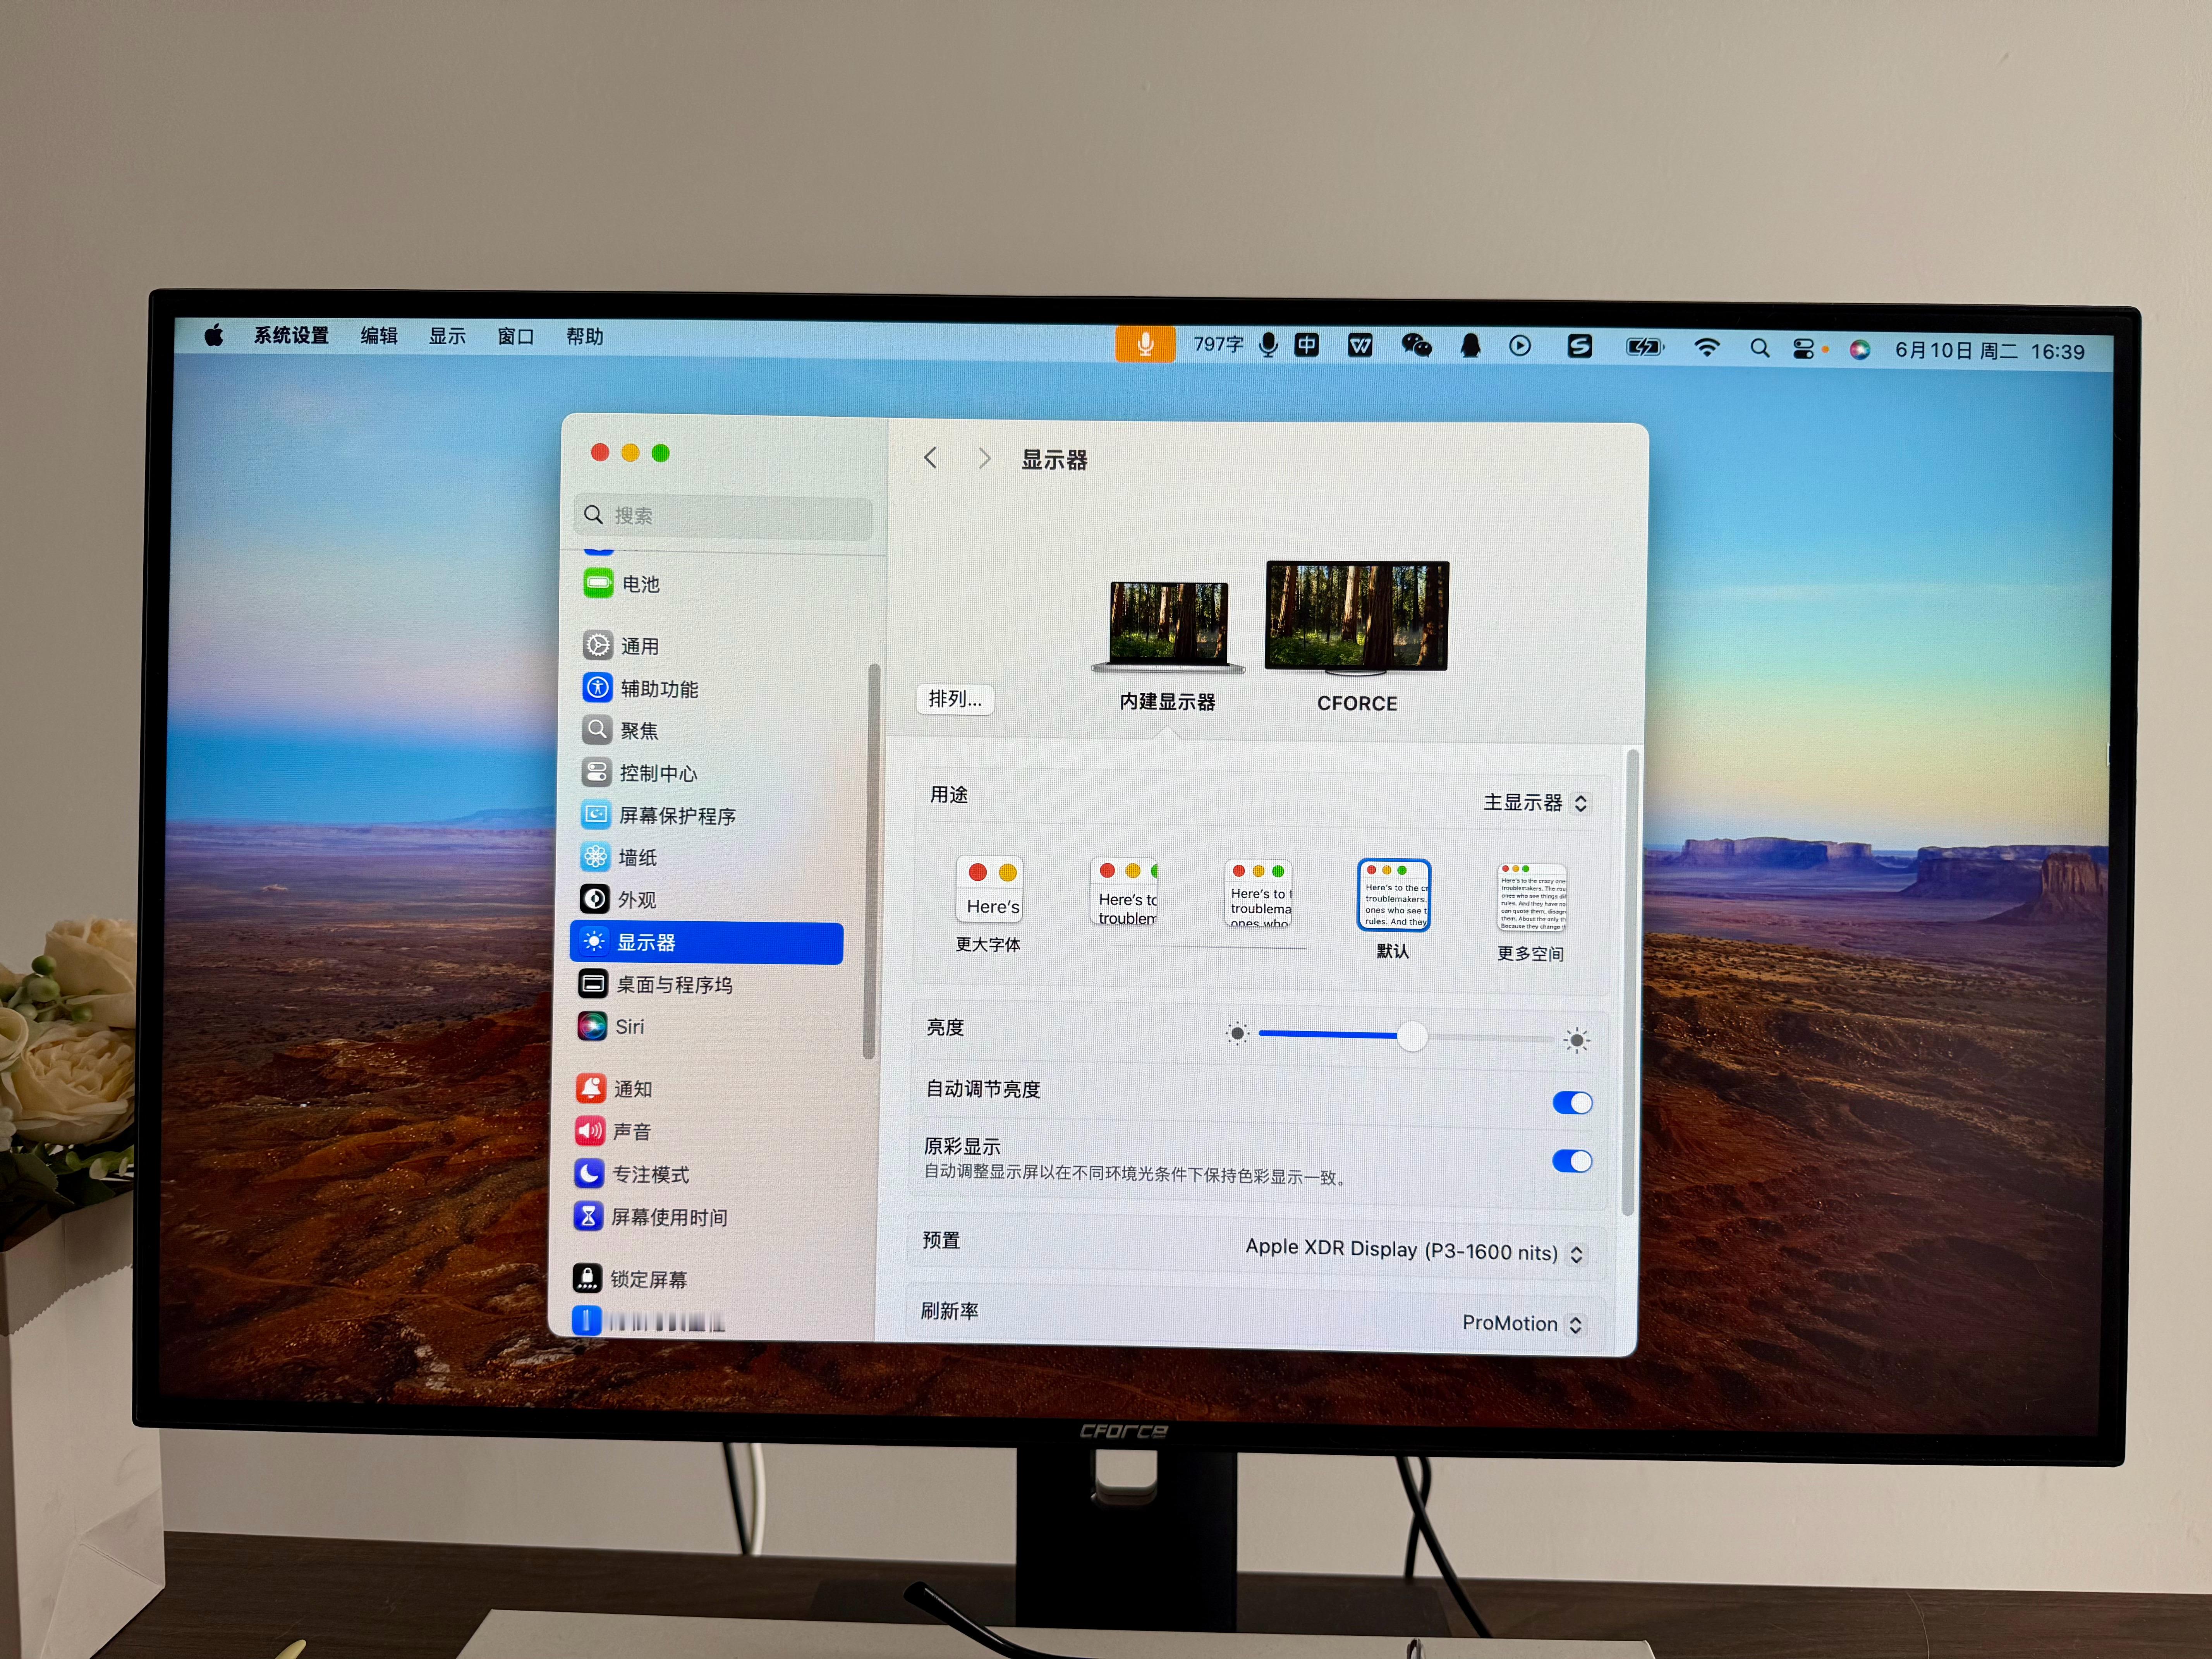Click the 亮度 brightness slider
The height and width of the screenshot is (1659, 2212).
click(x=1406, y=1036)
